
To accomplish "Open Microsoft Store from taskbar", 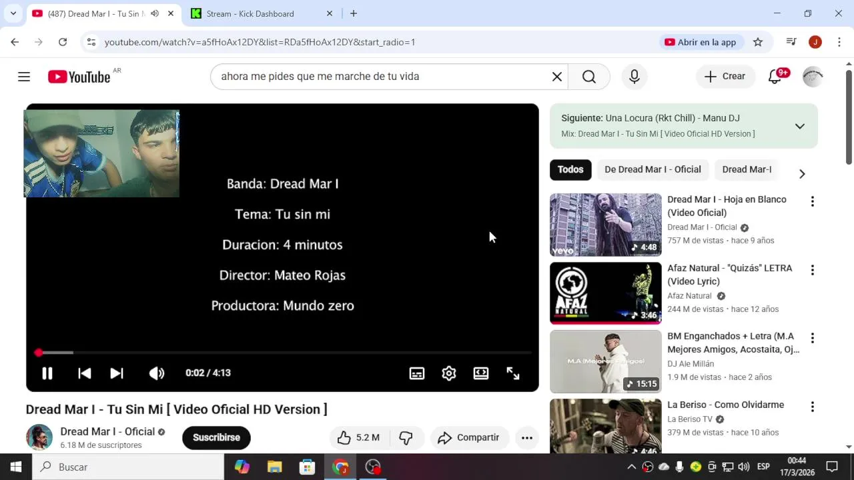I will click(307, 467).
